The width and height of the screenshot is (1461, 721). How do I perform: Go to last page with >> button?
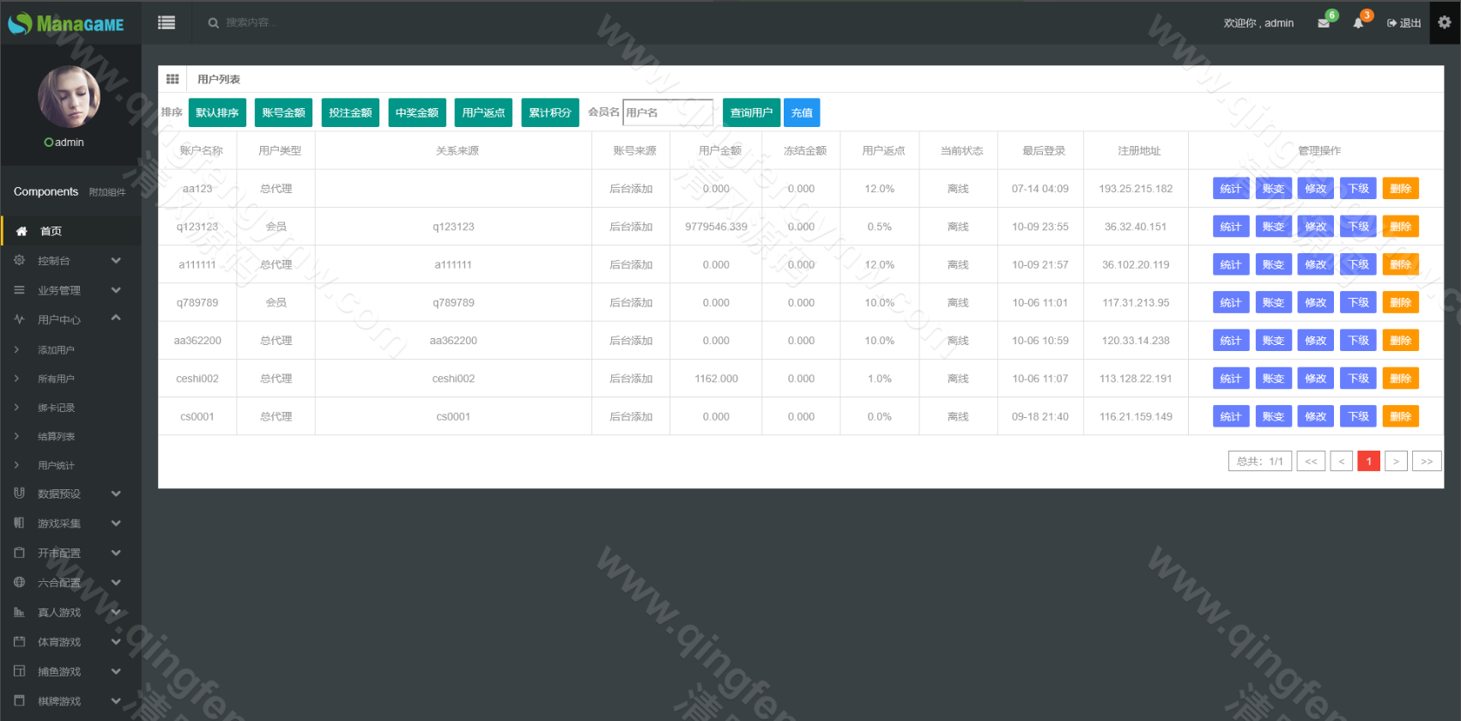(x=1427, y=461)
